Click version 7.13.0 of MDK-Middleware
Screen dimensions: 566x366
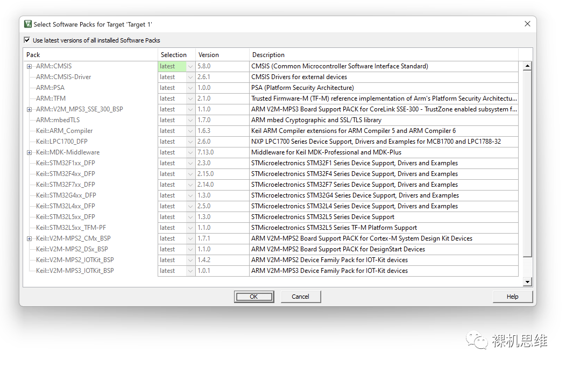[x=206, y=152]
